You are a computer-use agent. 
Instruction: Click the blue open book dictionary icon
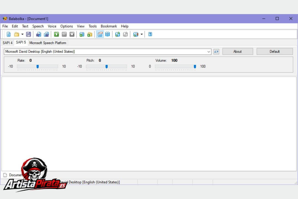coord(108,34)
